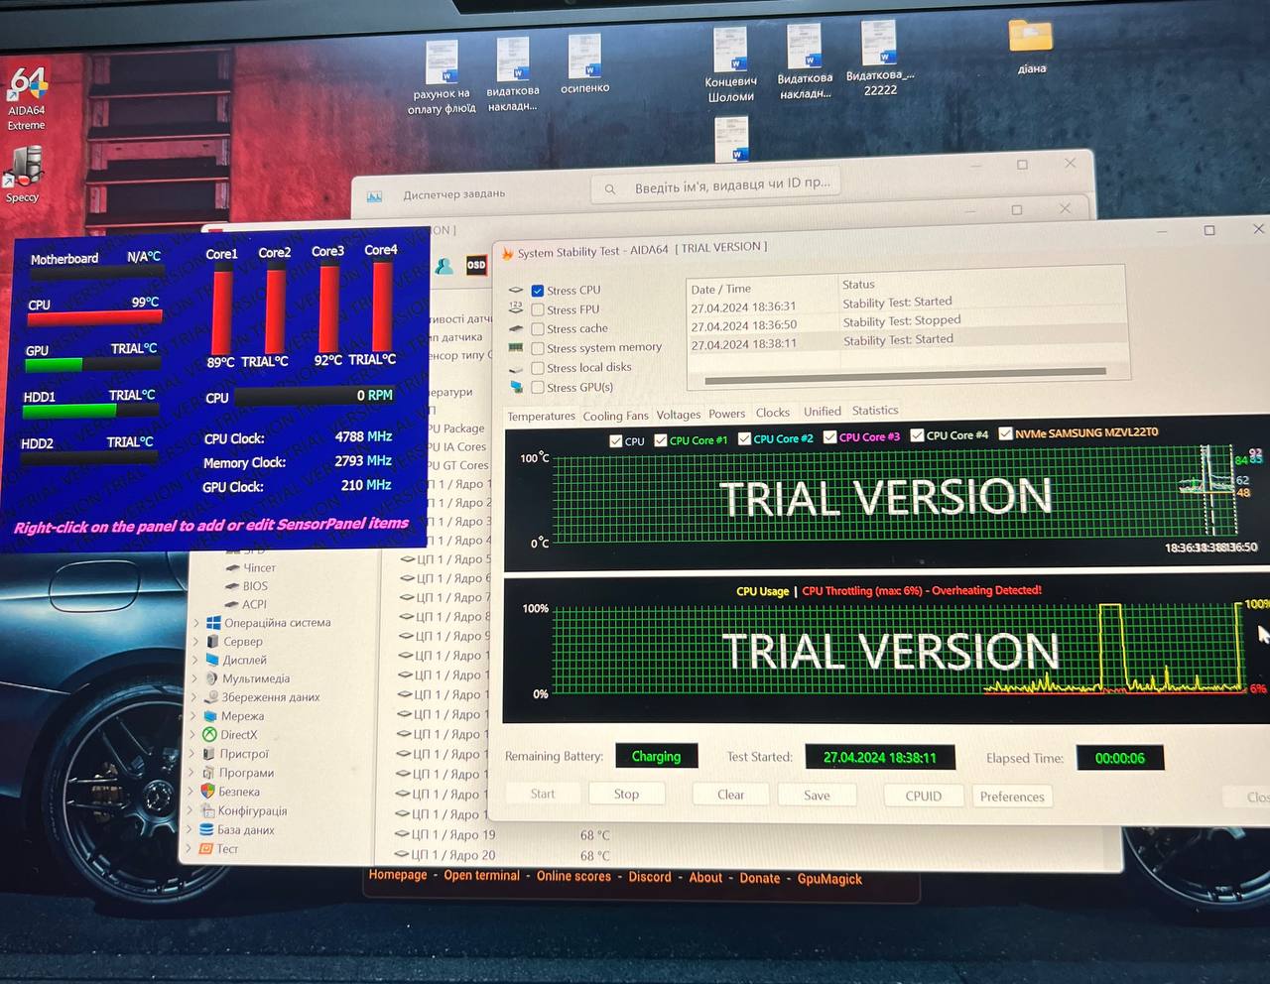
Task: Click the network icon beside 'Мережа'
Action: [x=210, y=716]
